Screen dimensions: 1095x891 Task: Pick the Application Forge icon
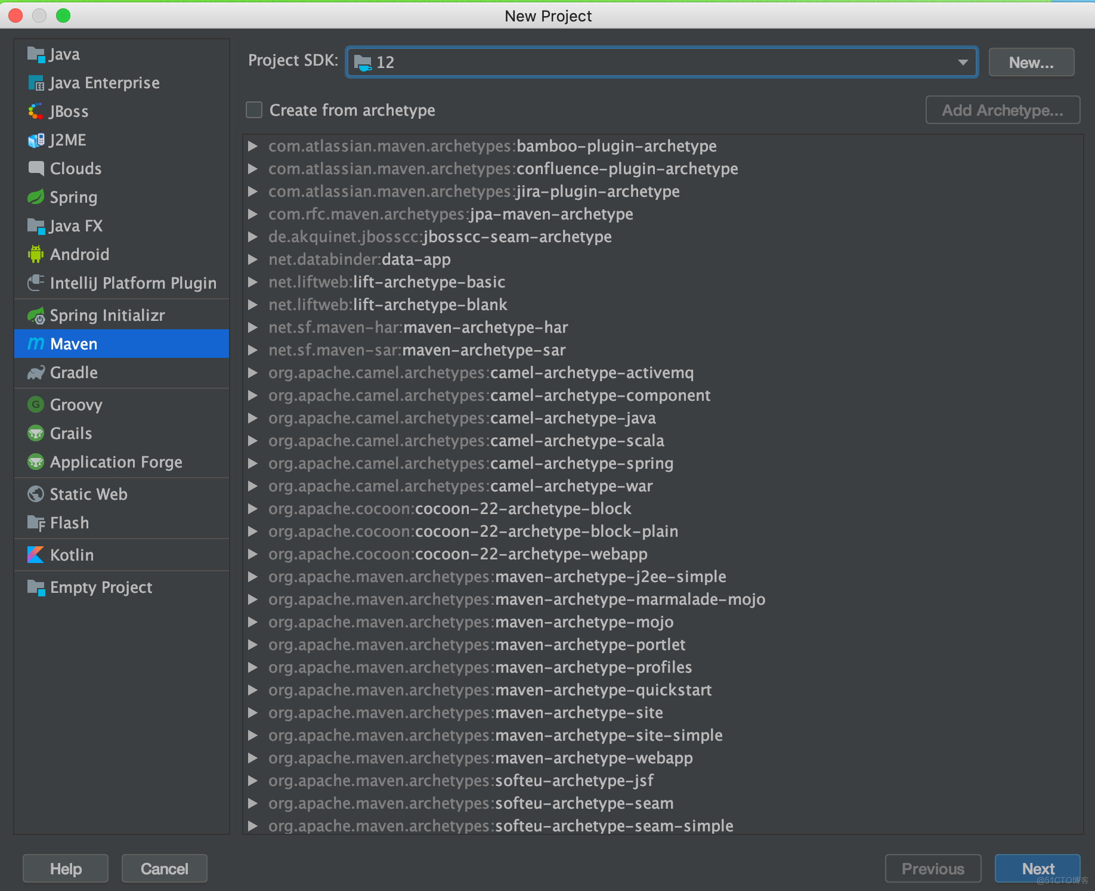pos(36,462)
